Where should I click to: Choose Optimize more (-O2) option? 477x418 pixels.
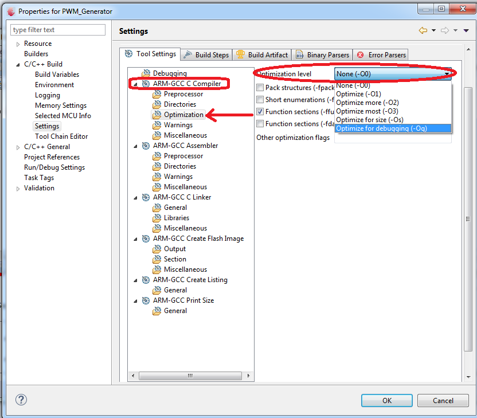393,103
